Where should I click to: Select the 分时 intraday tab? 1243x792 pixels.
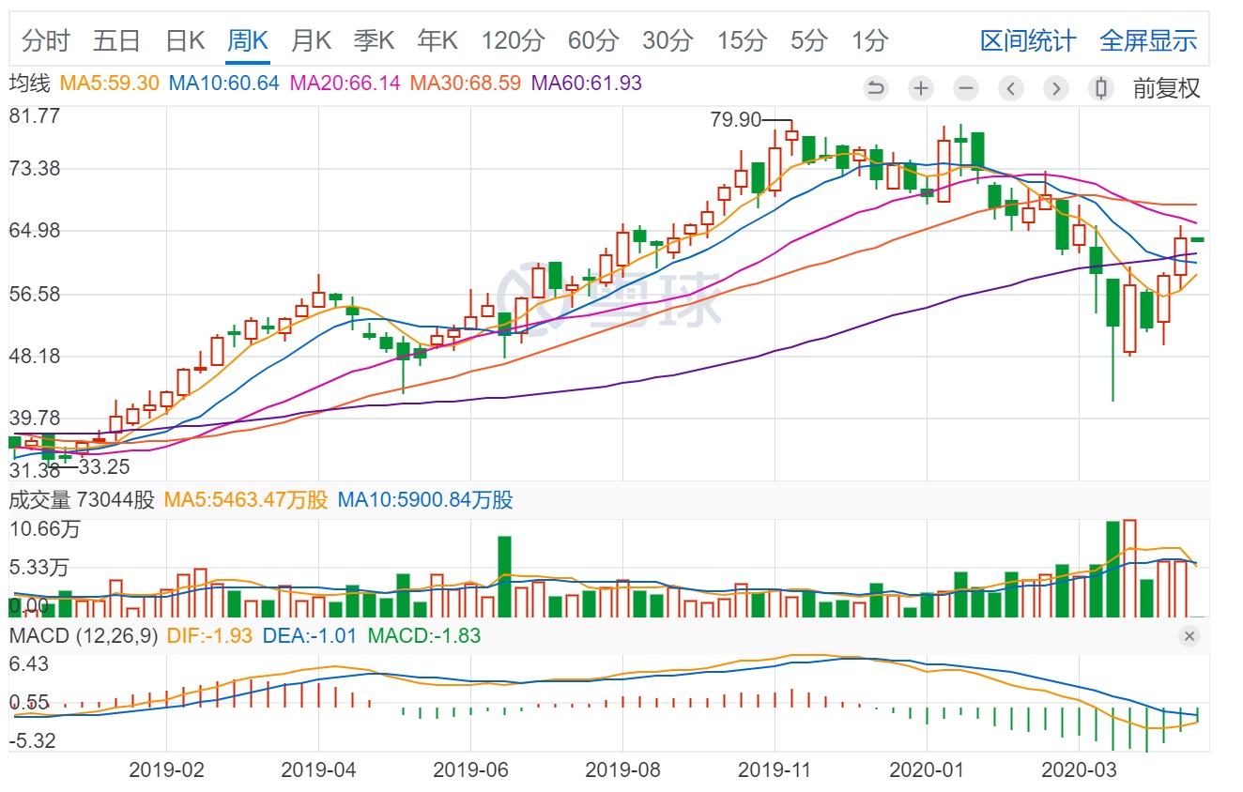[x=46, y=40]
